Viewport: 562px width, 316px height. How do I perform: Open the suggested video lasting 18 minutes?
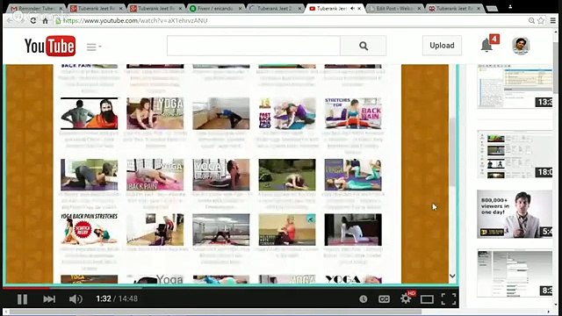pos(515,154)
